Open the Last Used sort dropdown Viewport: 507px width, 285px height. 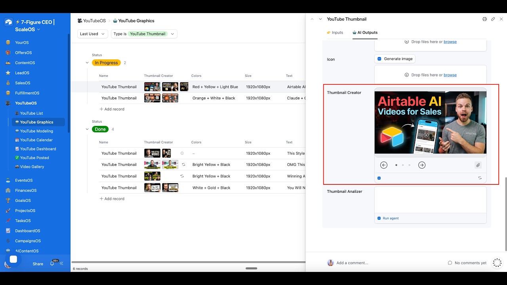click(x=93, y=34)
